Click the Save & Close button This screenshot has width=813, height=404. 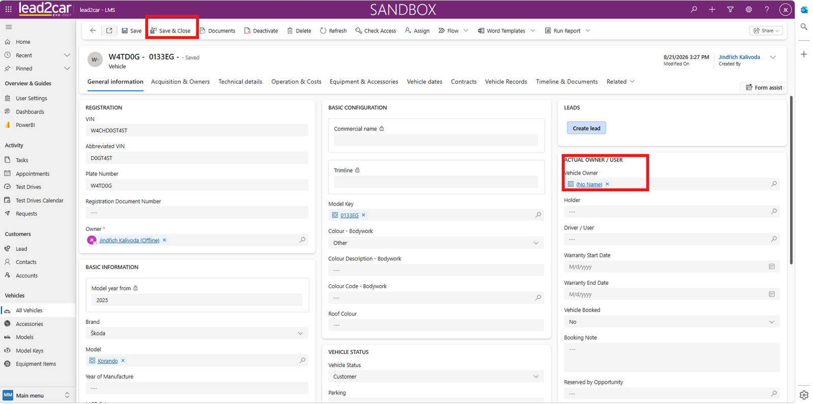click(x=171, y=30)
